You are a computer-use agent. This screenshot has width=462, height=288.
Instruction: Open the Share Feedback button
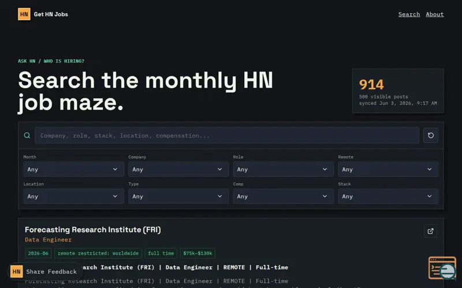(45, 271)
